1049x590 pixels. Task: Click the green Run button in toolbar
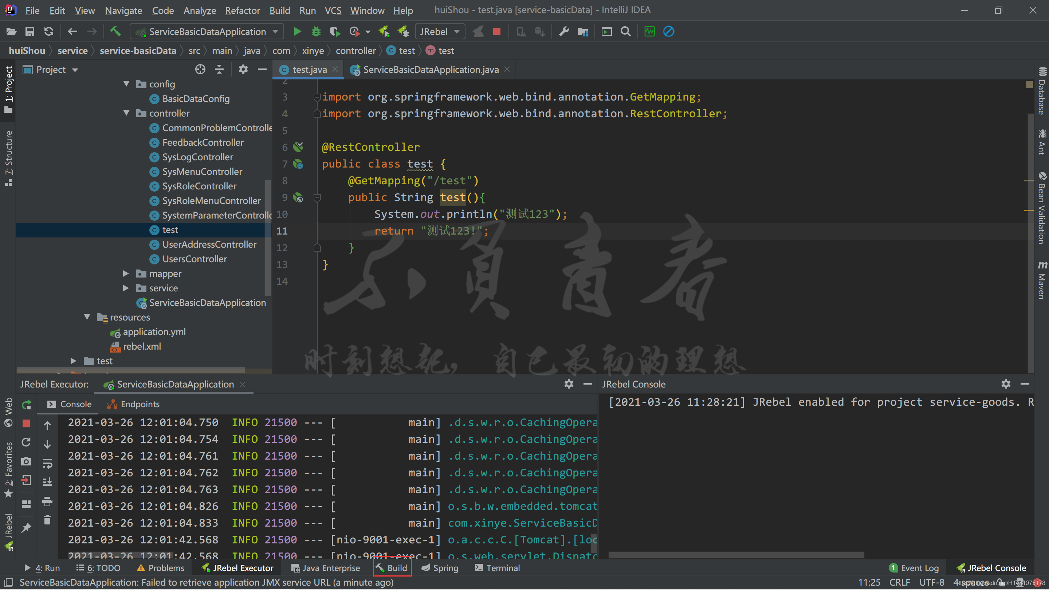[x=297, y=31]
